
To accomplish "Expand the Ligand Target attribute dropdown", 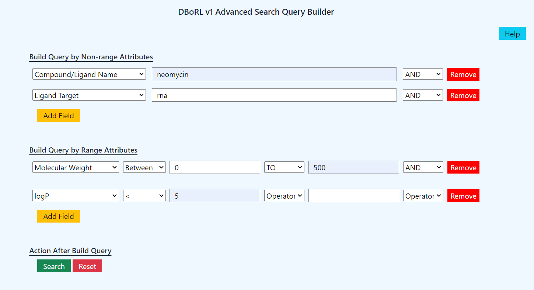I will (x=89, y=95).
